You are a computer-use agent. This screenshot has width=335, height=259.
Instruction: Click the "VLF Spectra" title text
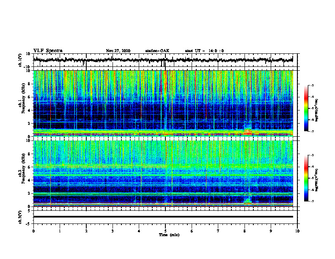click(48, 51)
